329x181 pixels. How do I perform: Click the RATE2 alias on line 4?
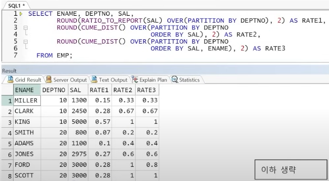pos(247,35)
